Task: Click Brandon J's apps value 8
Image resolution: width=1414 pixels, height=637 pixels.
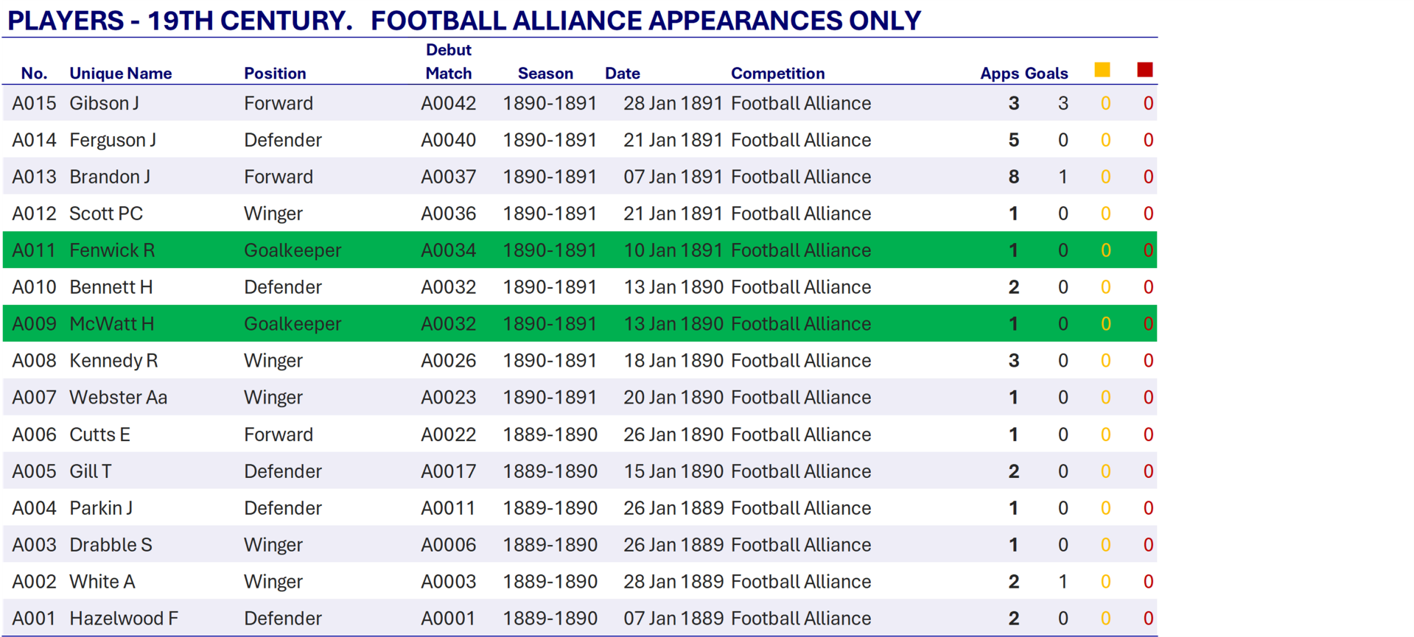Action: click(x=1014, y=177)
